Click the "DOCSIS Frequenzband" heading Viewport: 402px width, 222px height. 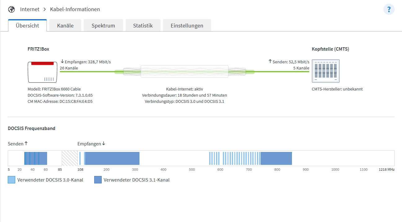point(32,128)
